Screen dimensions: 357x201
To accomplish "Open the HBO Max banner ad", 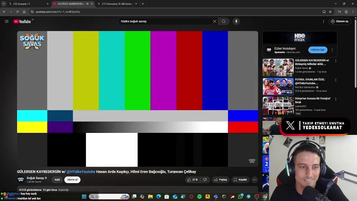I will click(300, 37).
